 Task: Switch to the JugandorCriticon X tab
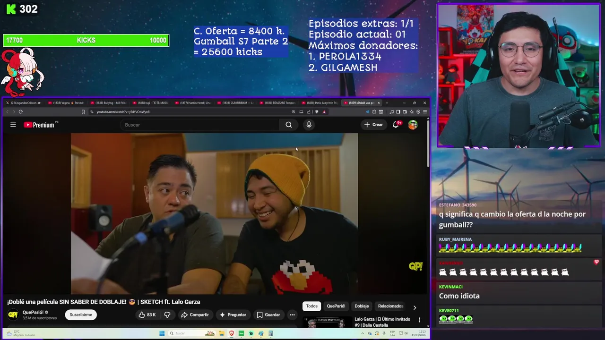24,102
